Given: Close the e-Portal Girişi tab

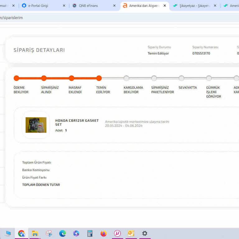Looking at the screenshot, I should [x=64, y=6].
